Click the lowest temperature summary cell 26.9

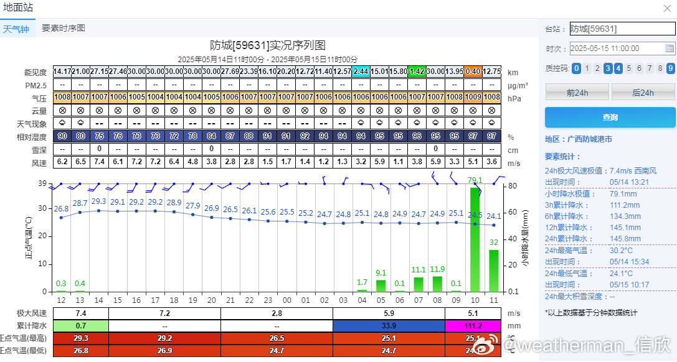point(164,351)
